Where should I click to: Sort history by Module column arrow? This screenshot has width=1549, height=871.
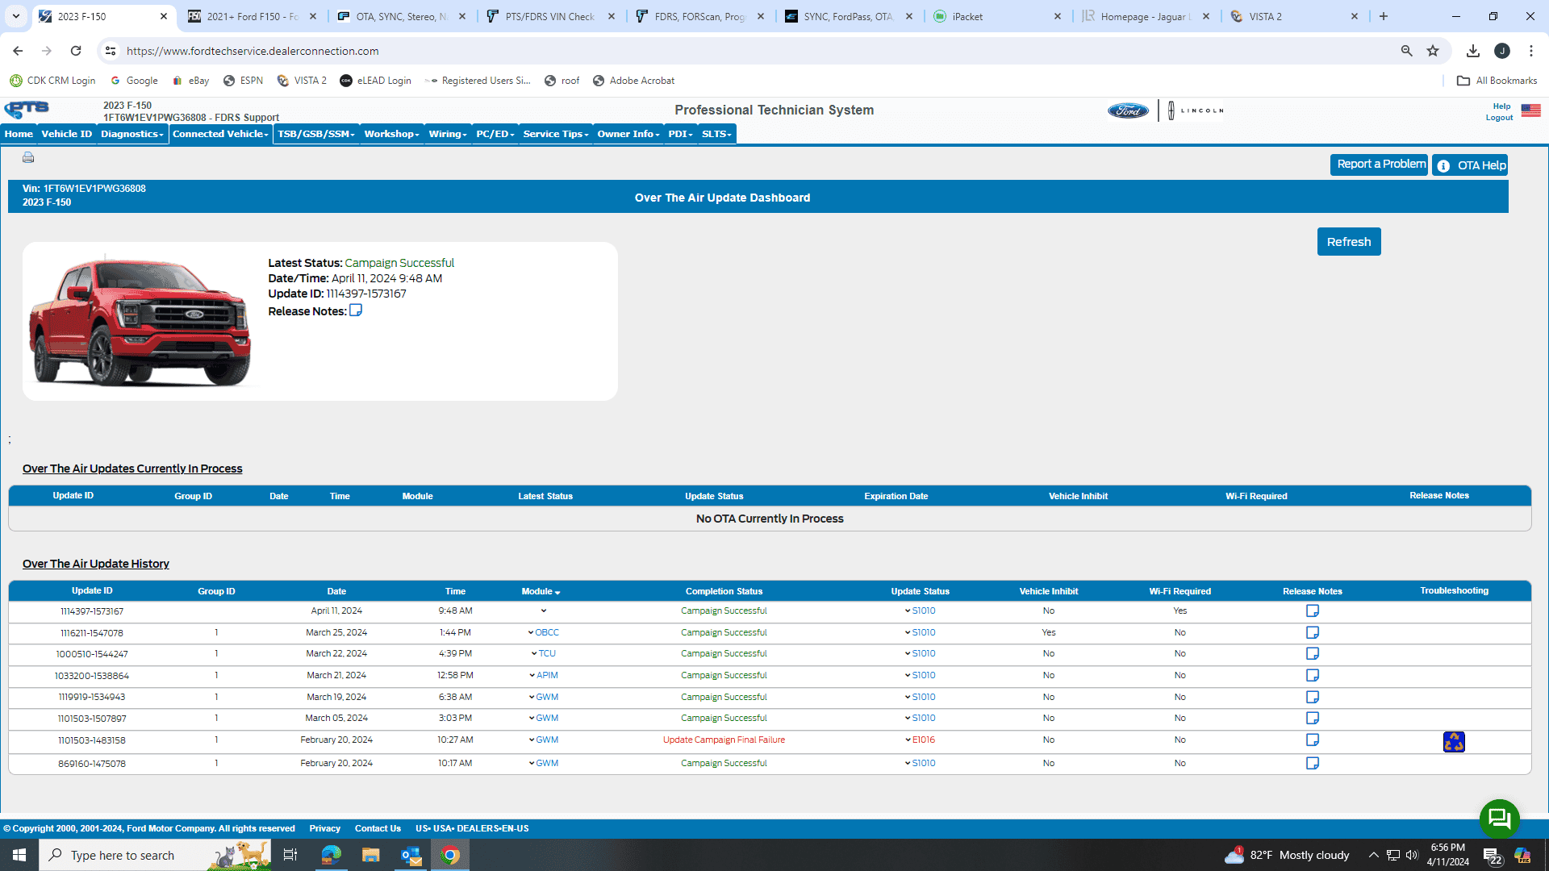(x=557, y=593)
